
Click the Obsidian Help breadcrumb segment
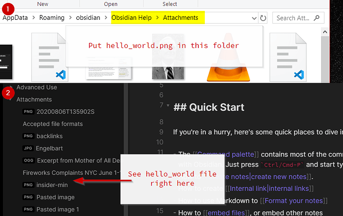pyautogui.click(x=131, y=18)
